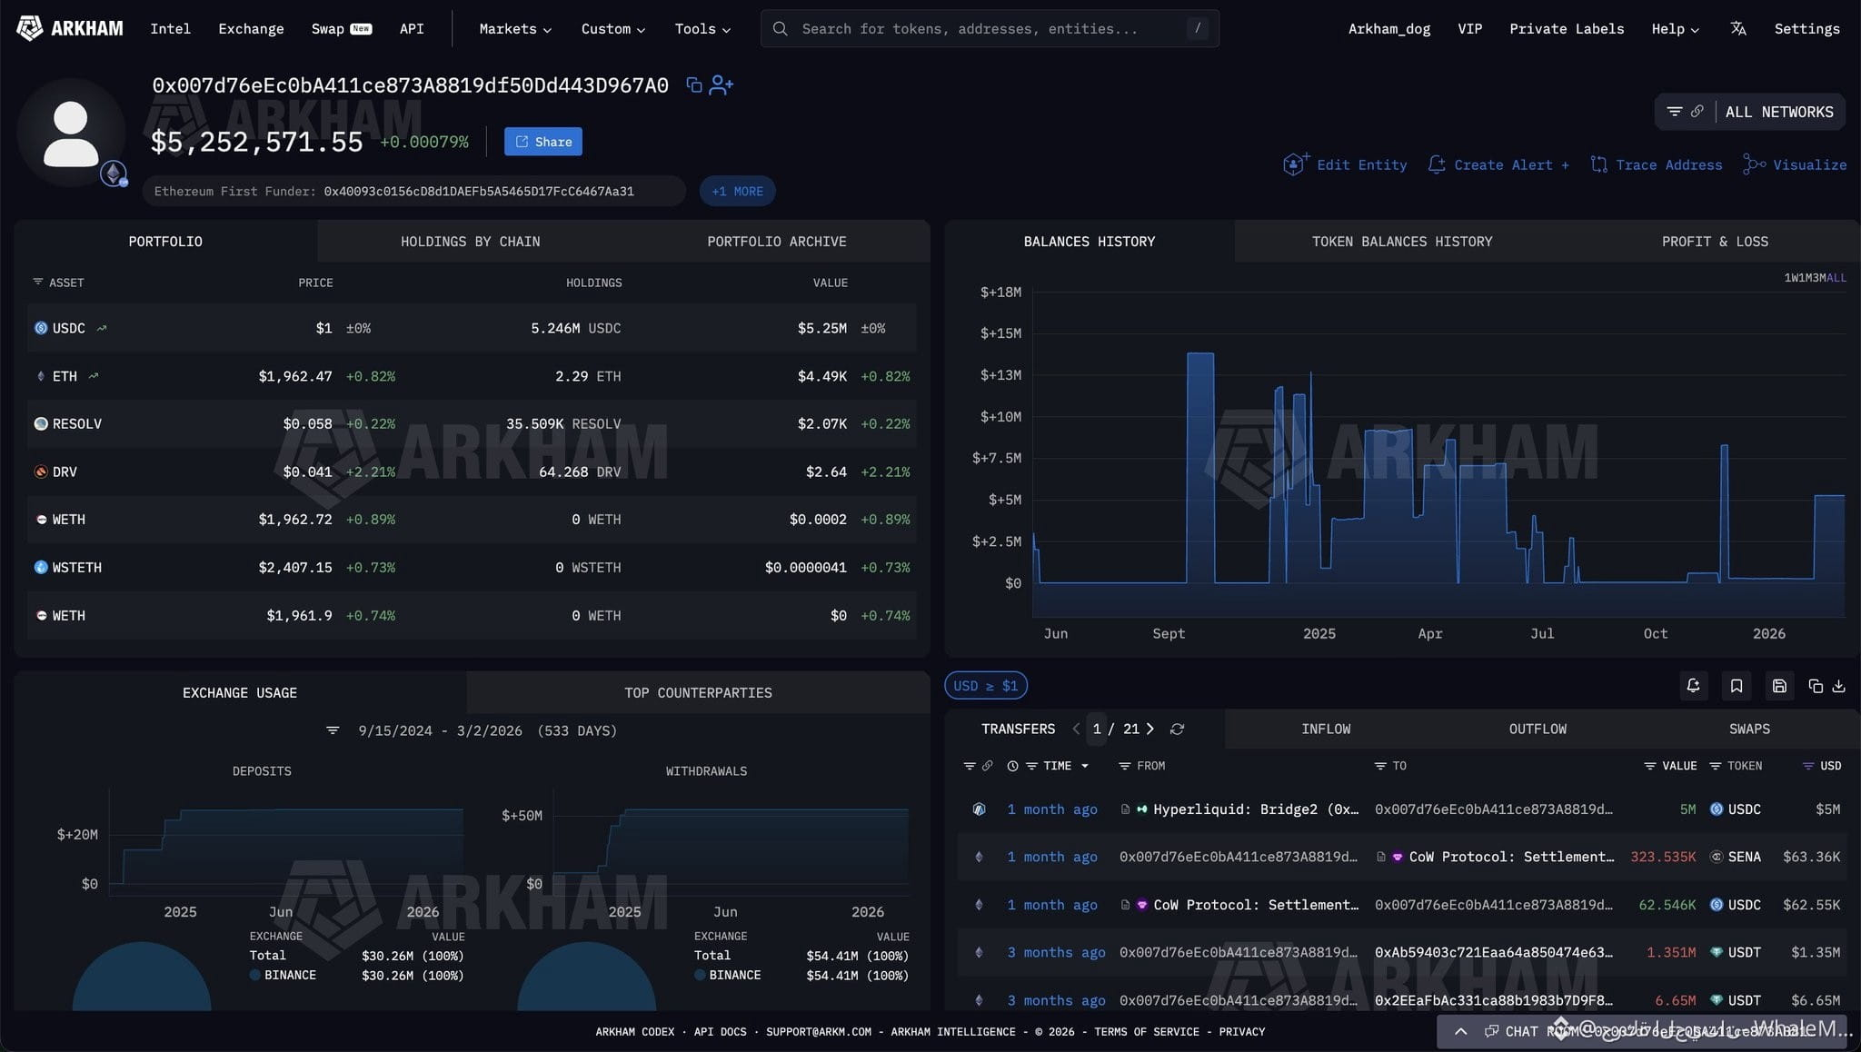Click the Trace Address link
This screenshot has width=1861, height=1052.
1656,164
